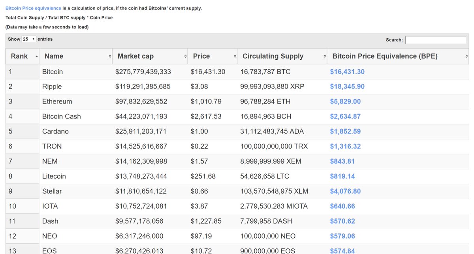This screenshot has width=474, height=254.
Task: Select the IOTA name cell
Action: [x=76, y=206]
